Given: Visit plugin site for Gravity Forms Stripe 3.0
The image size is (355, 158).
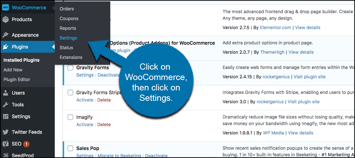Looking at the screenshot, I should 304,102.
